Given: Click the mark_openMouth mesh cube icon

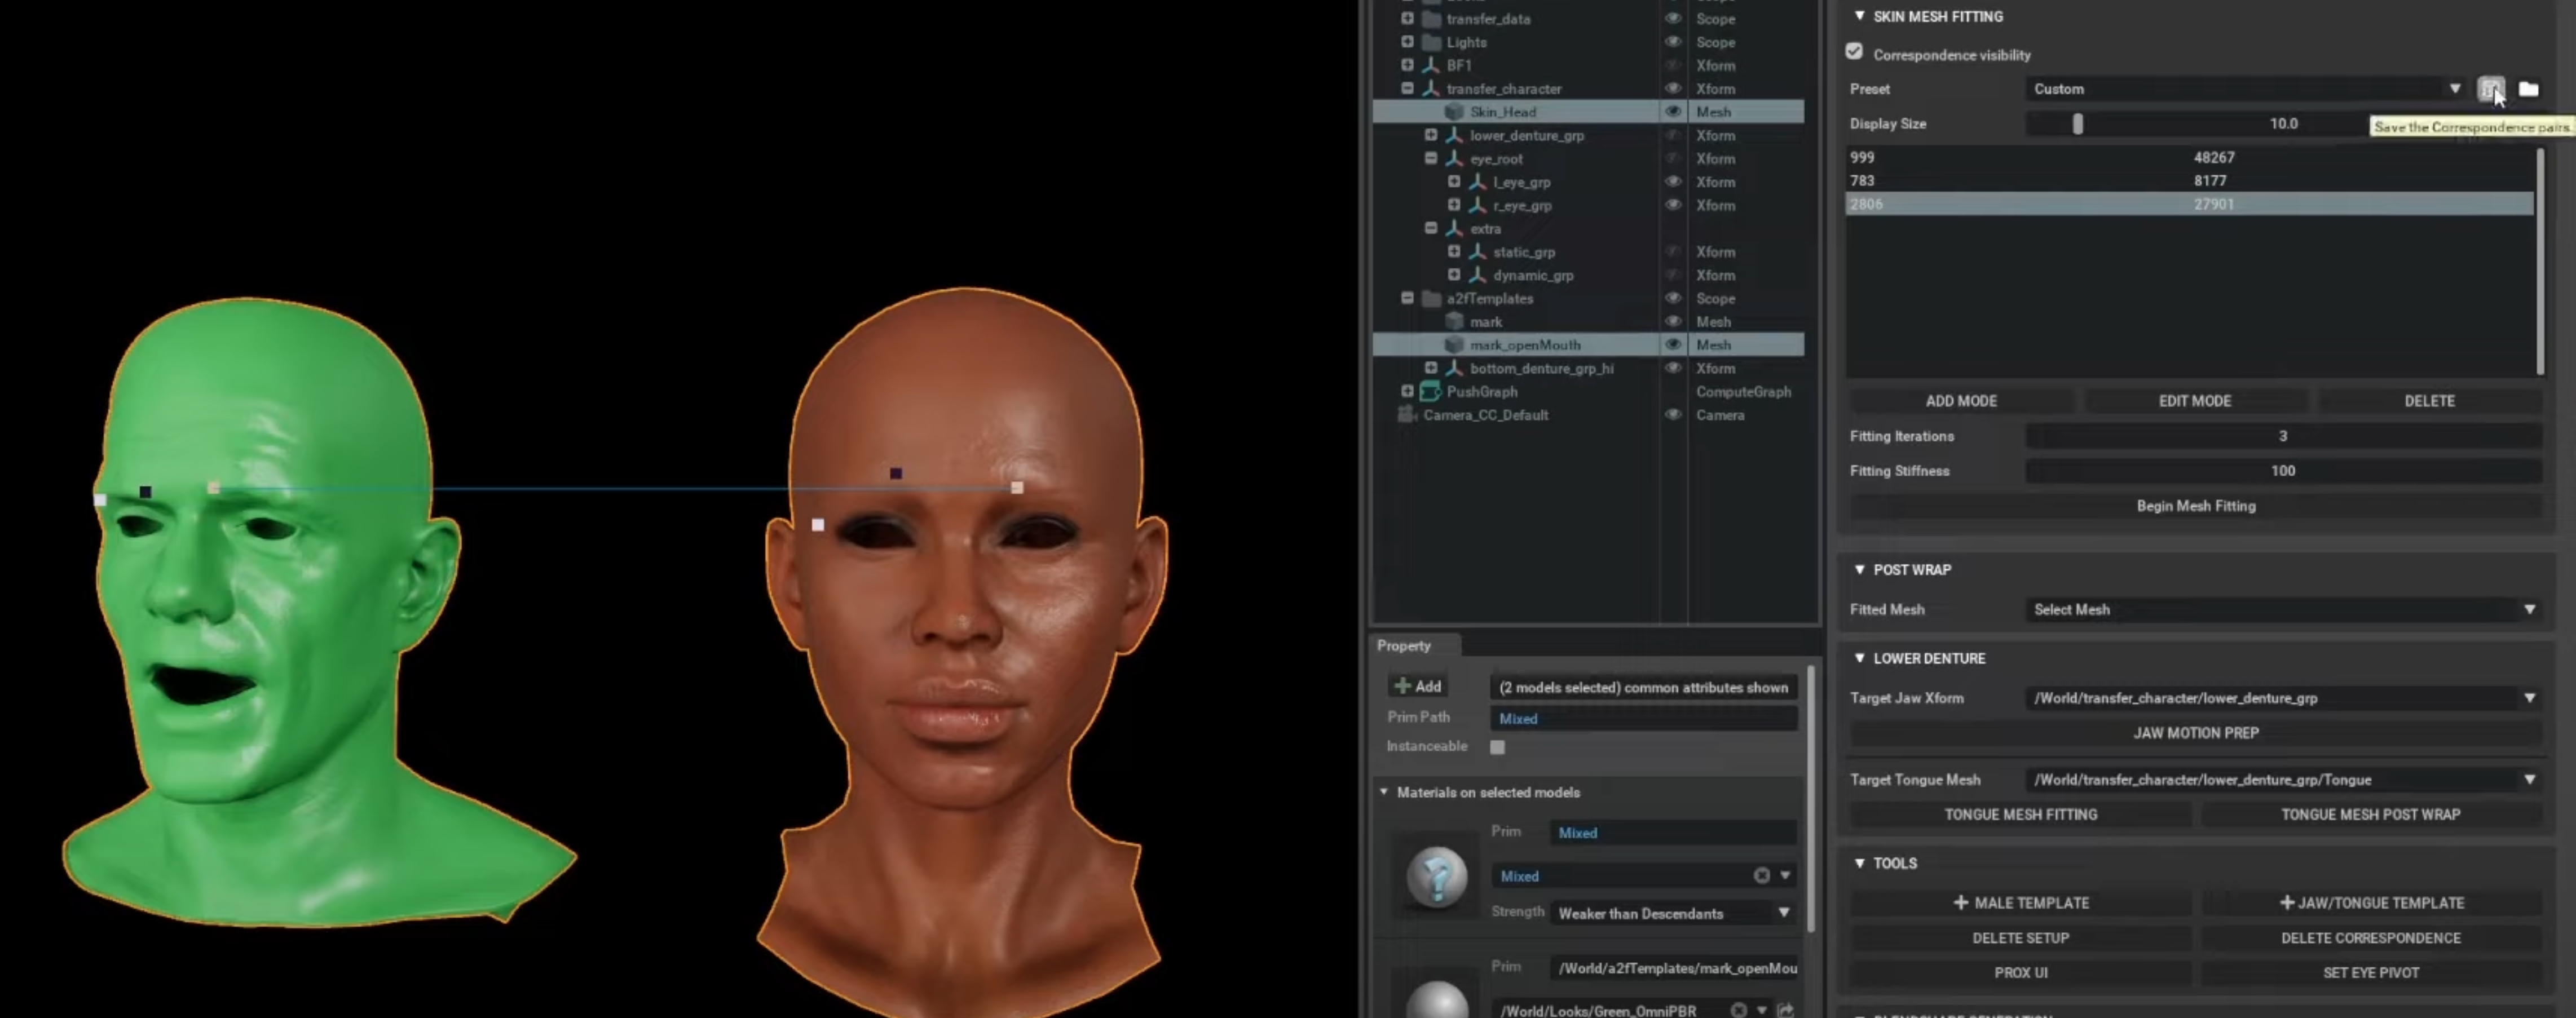Looking at the screenshot, I should pos(1454,345).
